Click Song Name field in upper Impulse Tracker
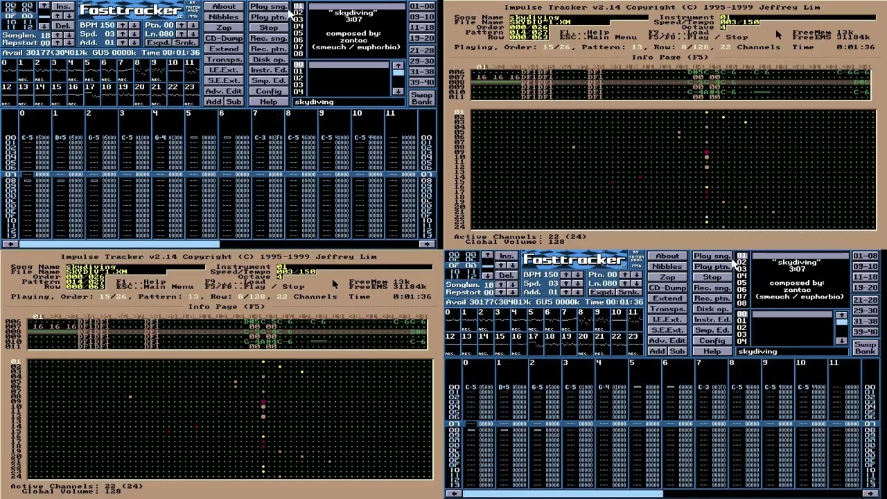887x499 pixels. 579,17
